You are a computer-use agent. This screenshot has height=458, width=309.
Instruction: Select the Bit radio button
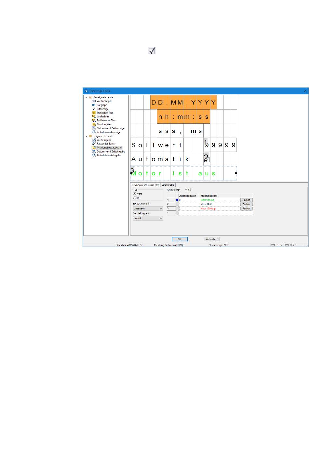(x=135, y=198)
